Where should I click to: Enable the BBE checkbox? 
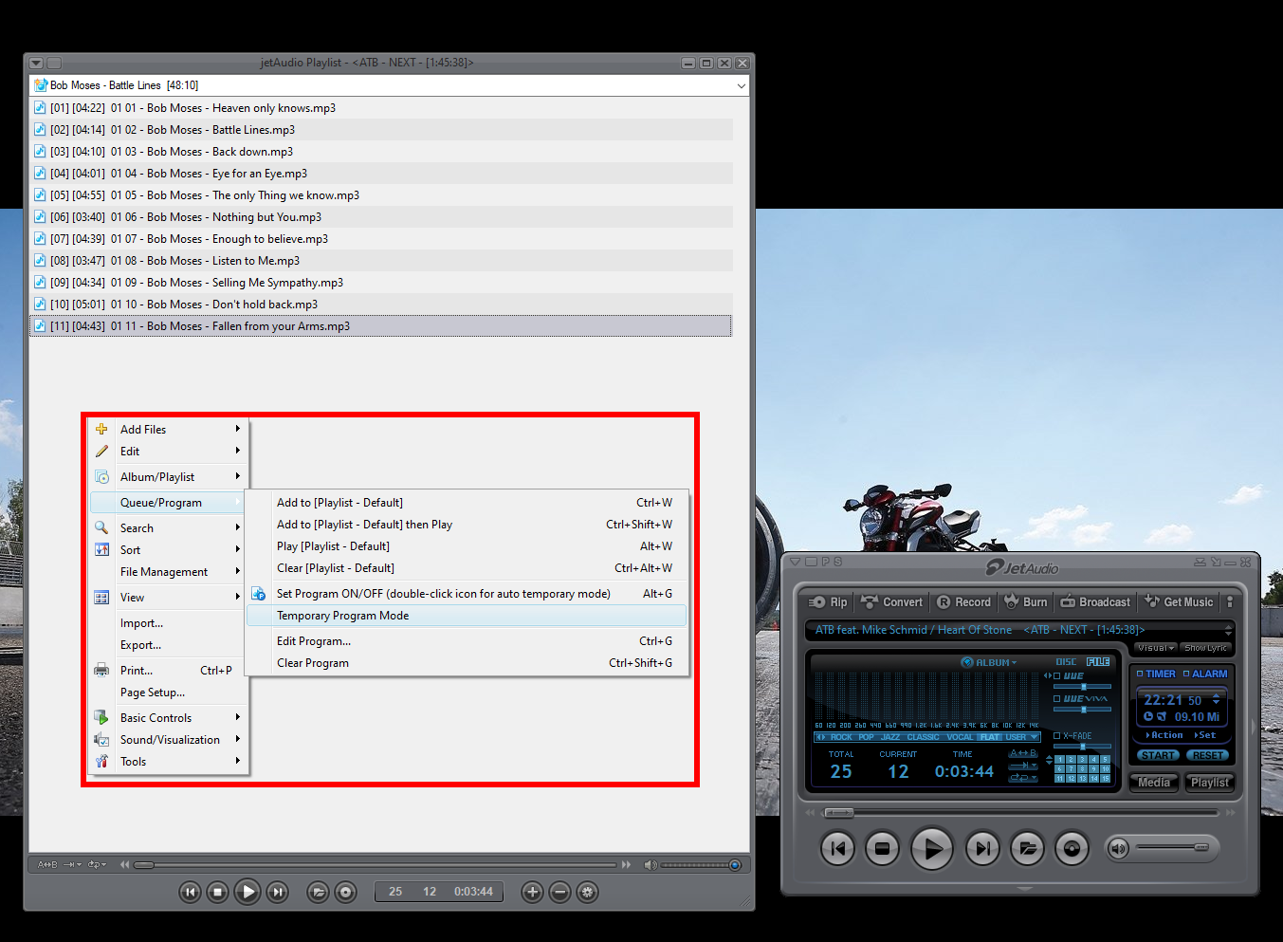click(x=1056, y=676)
